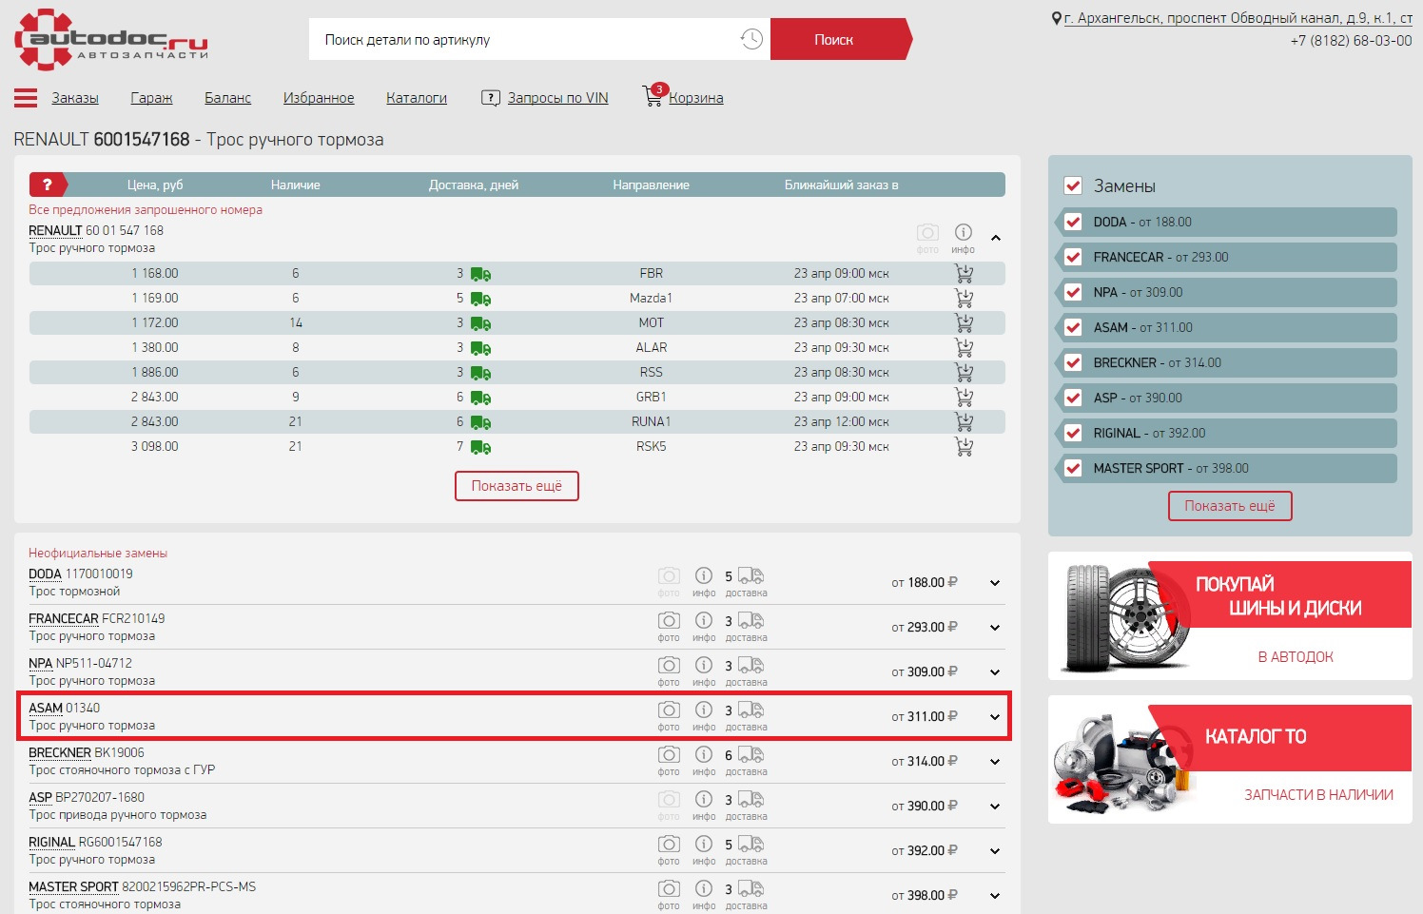The width and height of the screenshot is (1423, 914).
Task: Add the 1 172.00 MOT offer to cart
Action: (964, 323)
